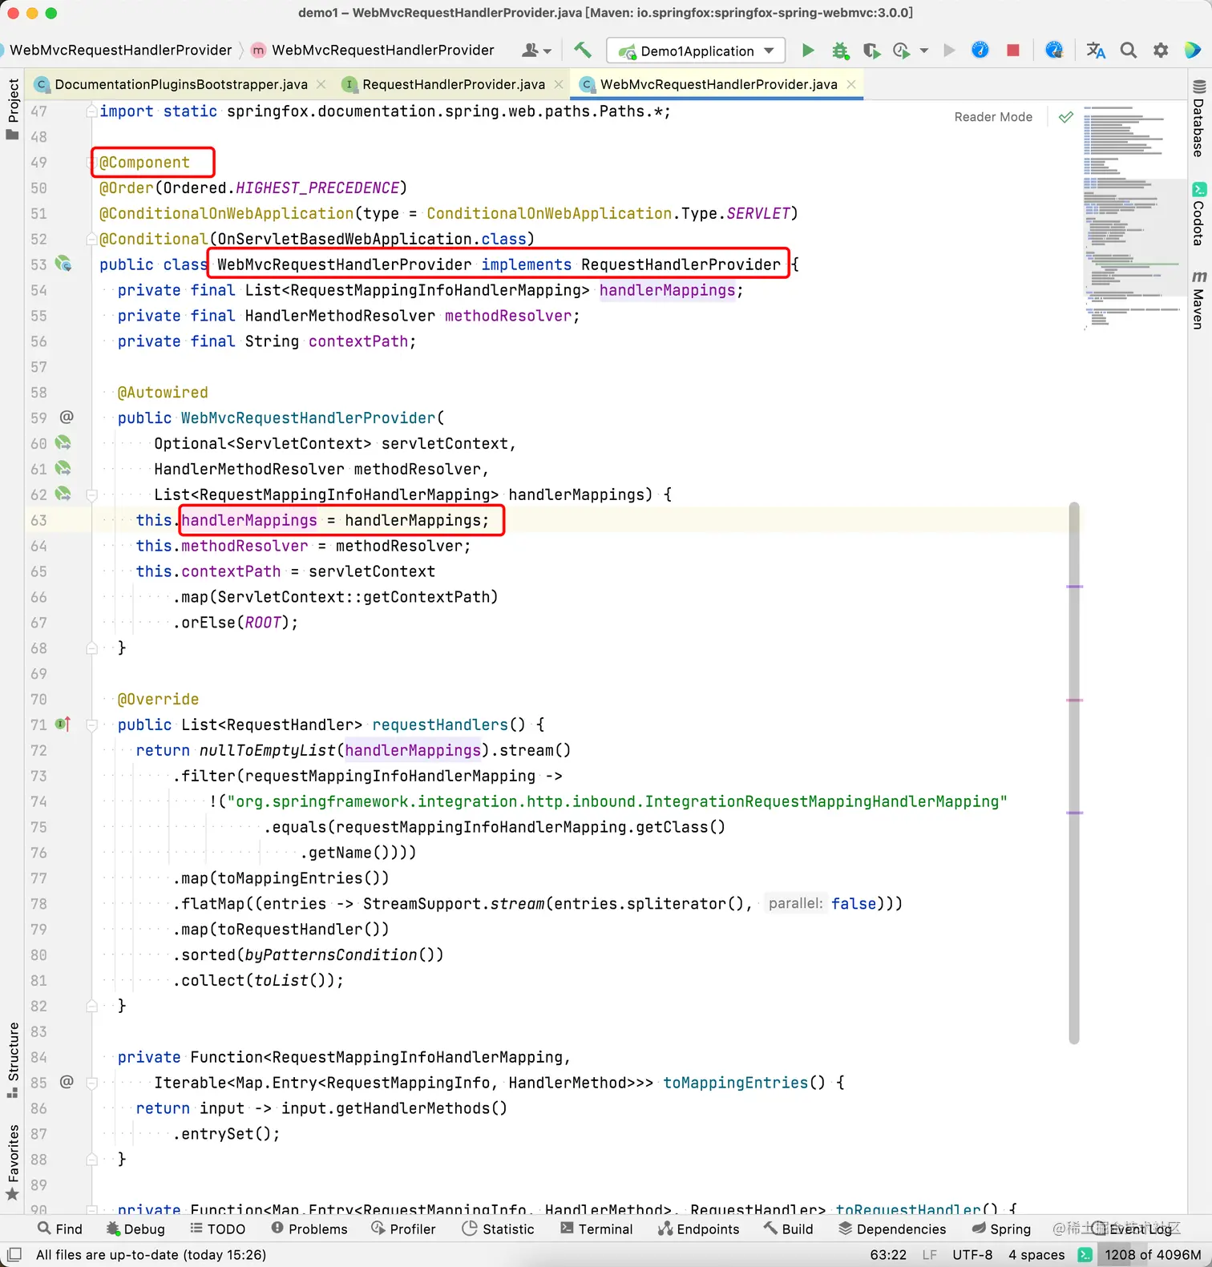Open the Find tool window

[x=60, y=1229]
